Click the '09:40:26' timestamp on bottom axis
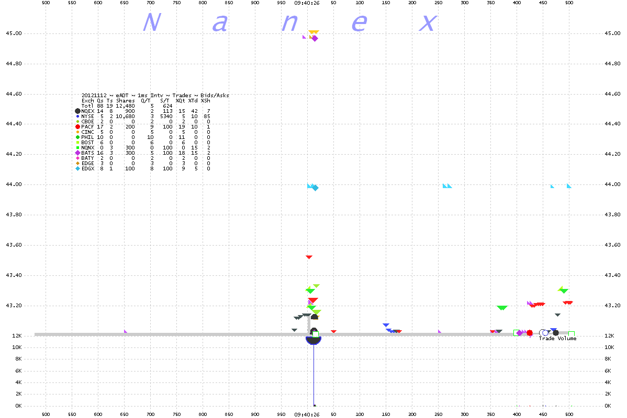This screenshot has width=627, height=418. tap(307, 414)
